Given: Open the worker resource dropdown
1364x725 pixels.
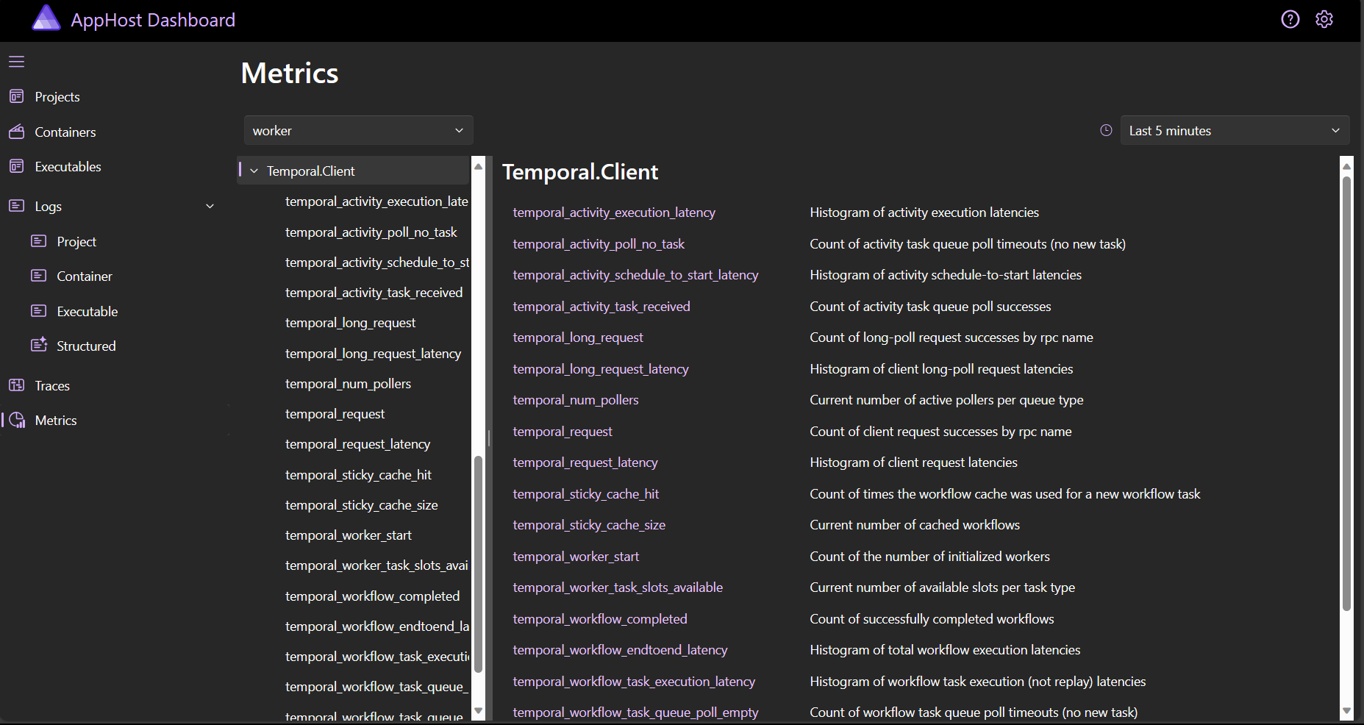Looking at the screenshot, I should [x=358, y=130].
